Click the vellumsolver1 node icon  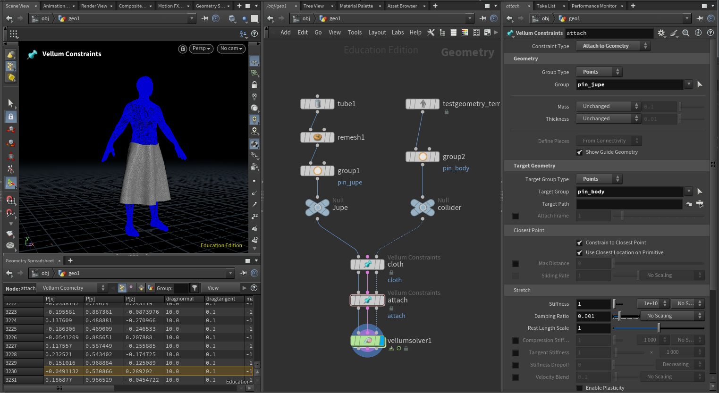pos(368,341)
